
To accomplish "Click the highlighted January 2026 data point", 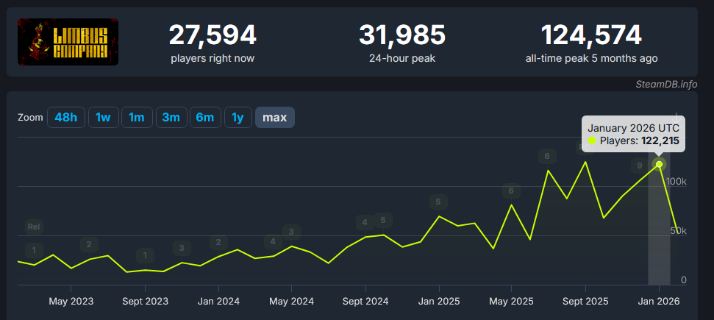I will click(659, 164).
